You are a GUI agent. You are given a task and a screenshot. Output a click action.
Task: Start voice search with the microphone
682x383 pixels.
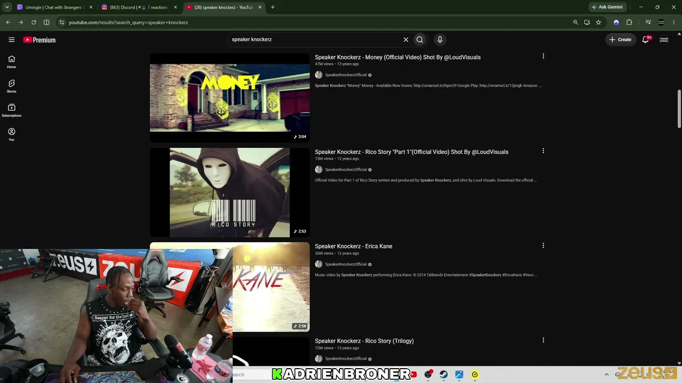[440, 39]
